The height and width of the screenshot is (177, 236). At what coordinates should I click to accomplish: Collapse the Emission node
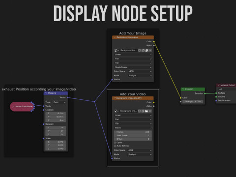[x=183, y=89]
